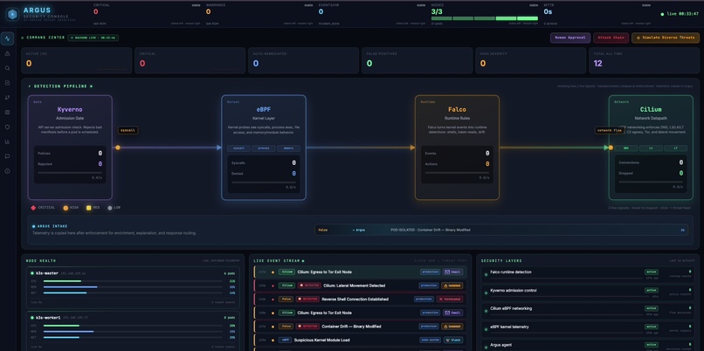Select the L7 tag in Cilium card
The height and width of the screenshot is (351, 704).
point(675,148)
